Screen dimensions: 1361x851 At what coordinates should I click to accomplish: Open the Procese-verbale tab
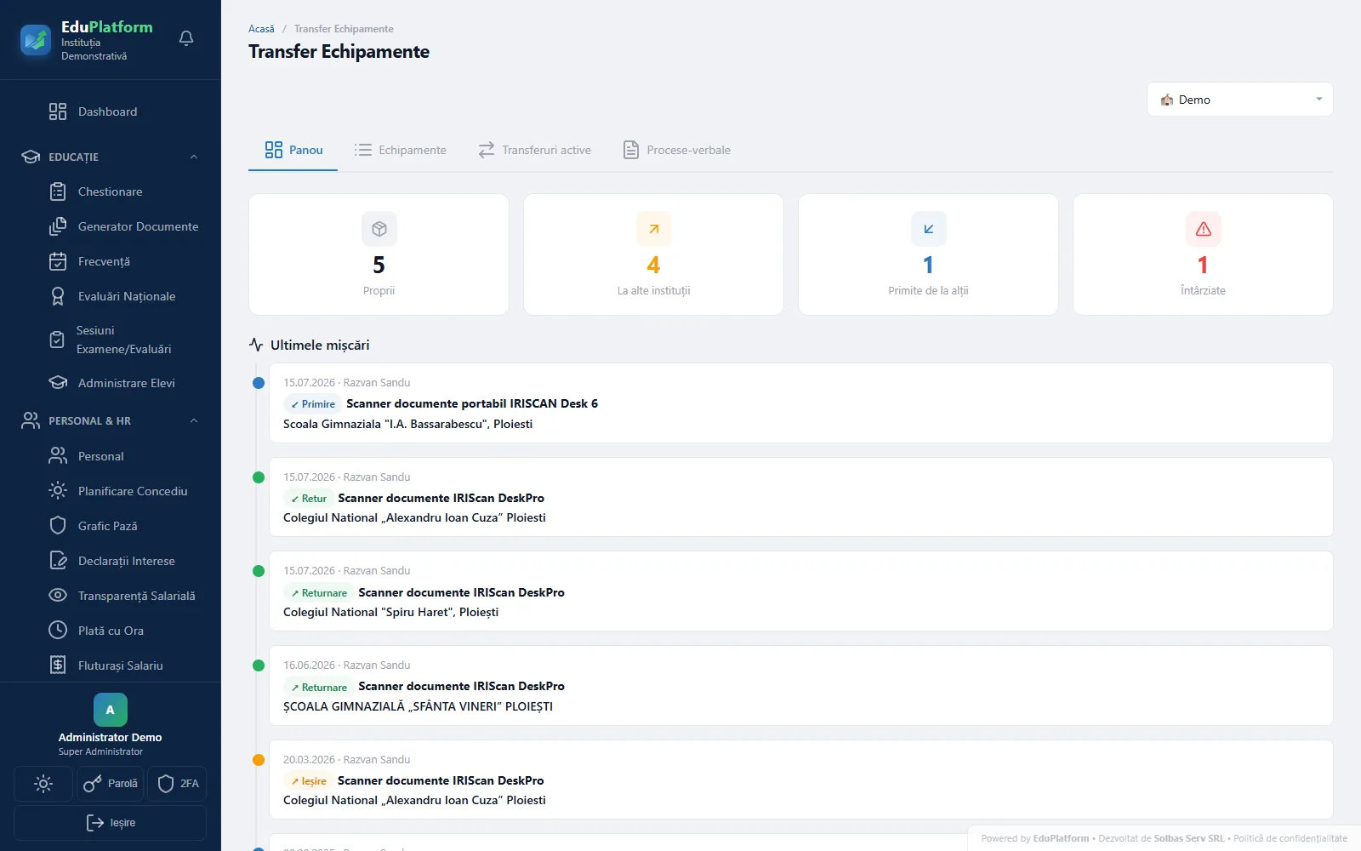point(677,151)
